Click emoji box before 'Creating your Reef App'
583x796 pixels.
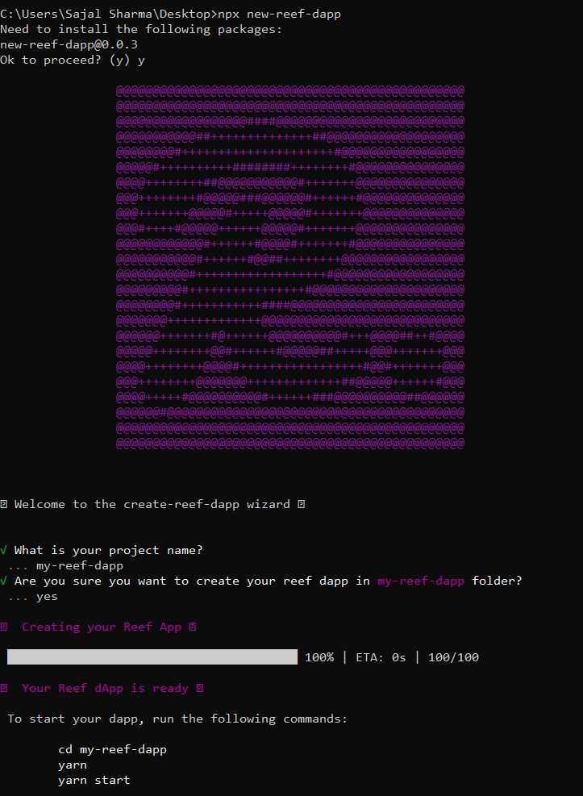3,627
